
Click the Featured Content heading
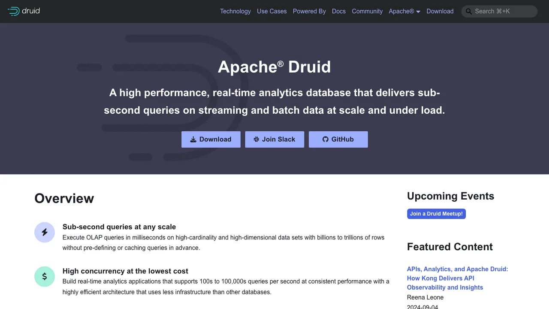(x=450, y=247)
